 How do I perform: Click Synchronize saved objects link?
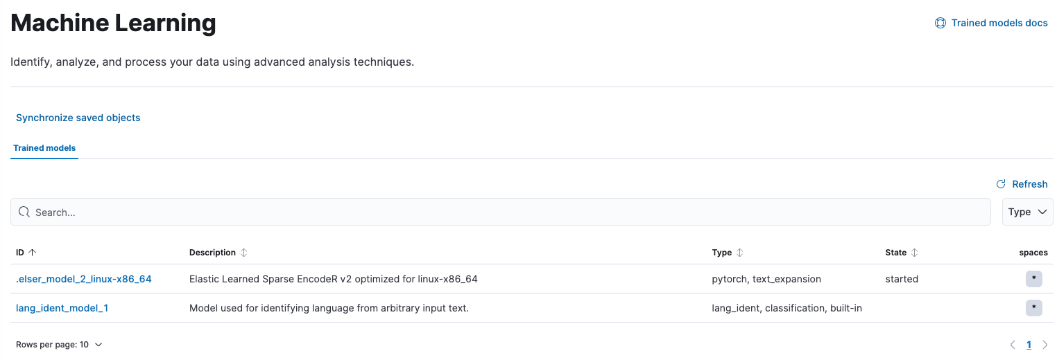[x=78, y=118]
